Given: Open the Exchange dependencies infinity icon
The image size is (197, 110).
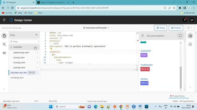Looking at the screenshot, I should point(4,53).
